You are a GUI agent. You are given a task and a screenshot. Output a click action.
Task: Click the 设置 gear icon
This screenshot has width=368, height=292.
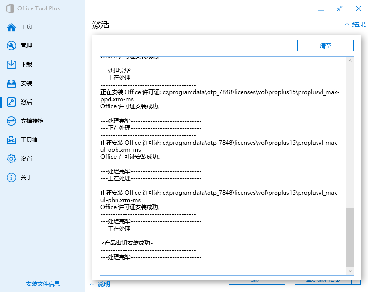(x=11, y=159)
